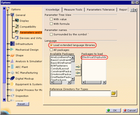This screenshot has width=140, height=115.
Task: Remove package with the left arrow button
Action: [78, 73]
